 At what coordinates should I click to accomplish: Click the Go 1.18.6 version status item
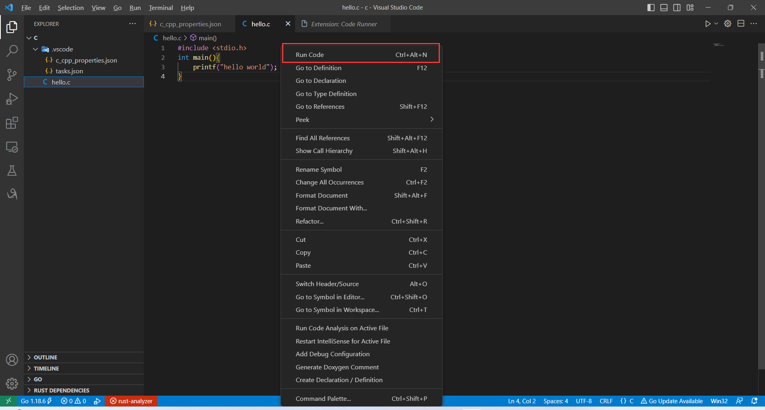[36, 401]
